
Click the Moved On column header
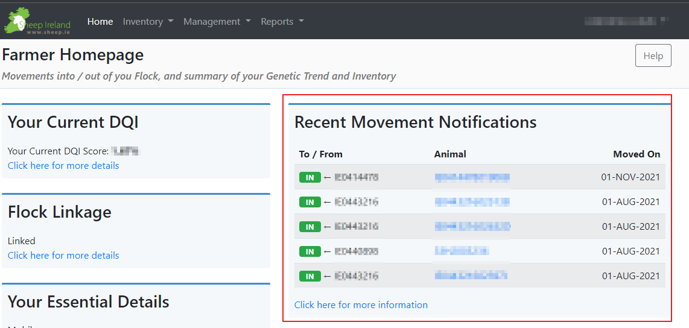click(x=637, y=154)
